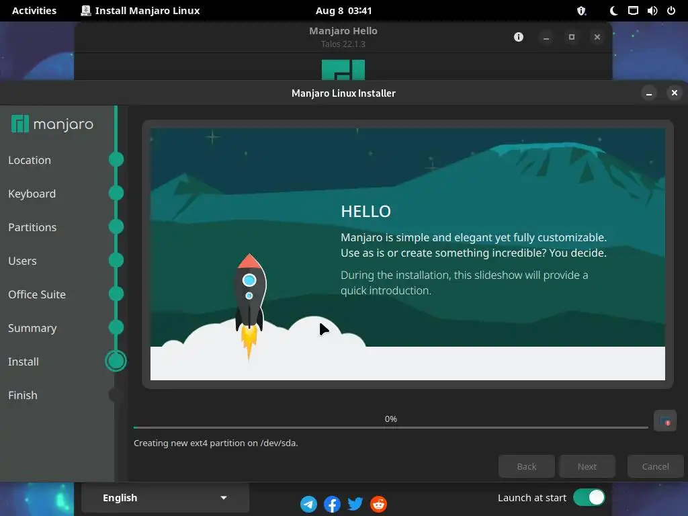Click the Next button

pos(587,466)
